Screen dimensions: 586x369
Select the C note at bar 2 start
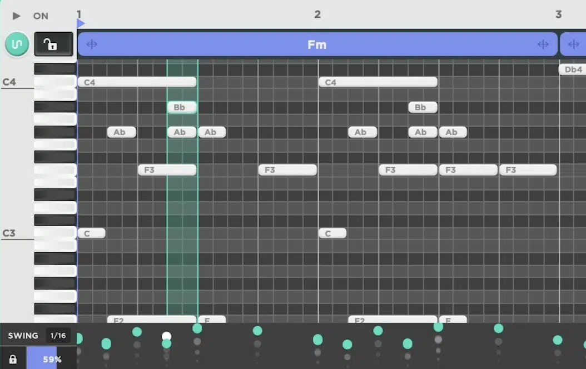(x=332, y=233)
